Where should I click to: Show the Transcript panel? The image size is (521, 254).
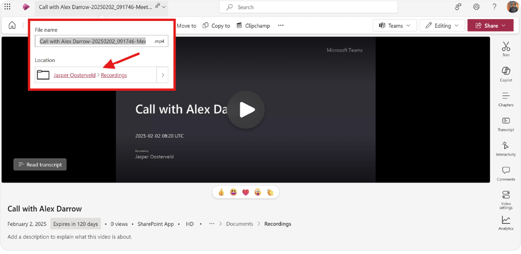point(506,124)
